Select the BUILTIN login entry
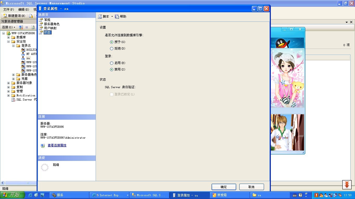 click(x=31, y=50)
